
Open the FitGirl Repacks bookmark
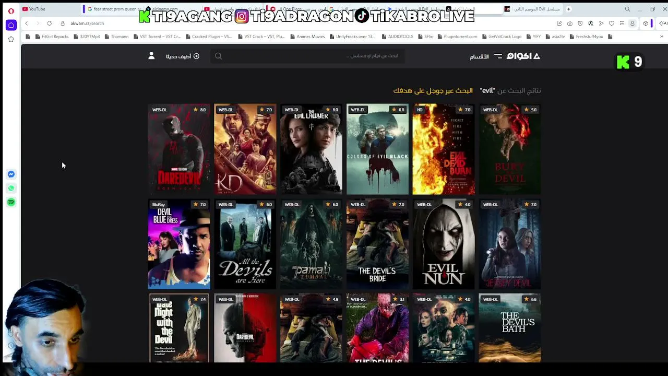[51, 37]
